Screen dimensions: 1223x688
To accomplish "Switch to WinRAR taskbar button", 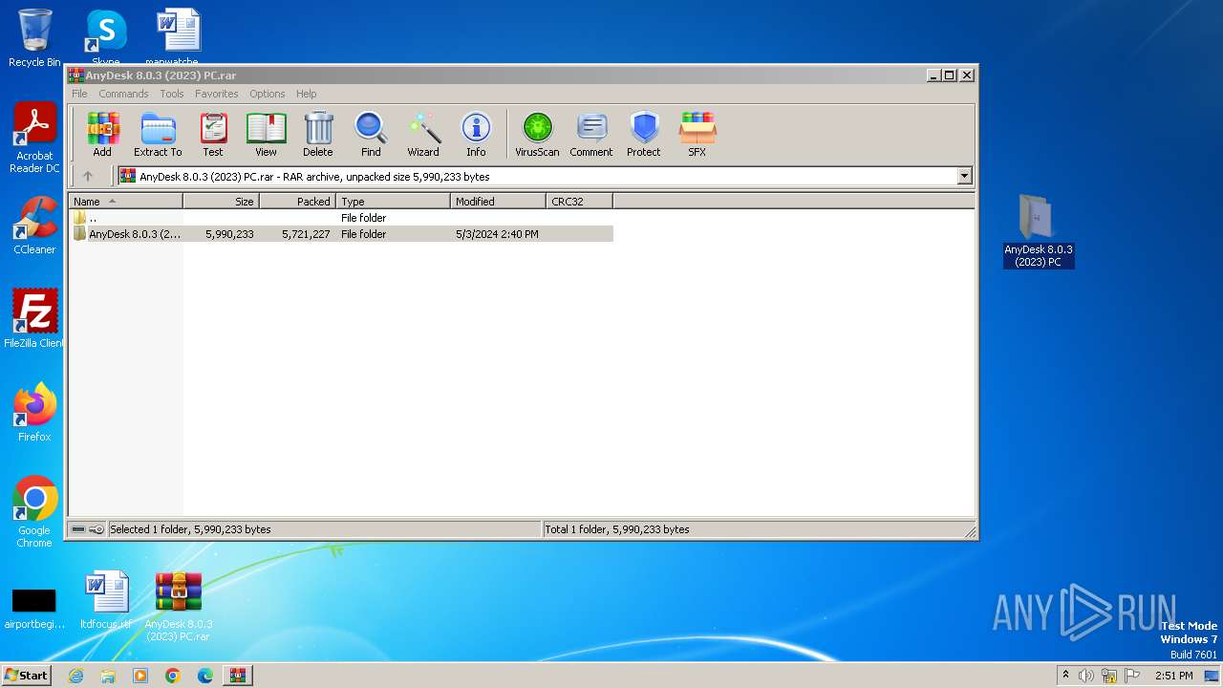I will 237,676.
